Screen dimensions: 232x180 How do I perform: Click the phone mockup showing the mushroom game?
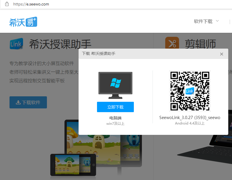[x=73, y=165]
